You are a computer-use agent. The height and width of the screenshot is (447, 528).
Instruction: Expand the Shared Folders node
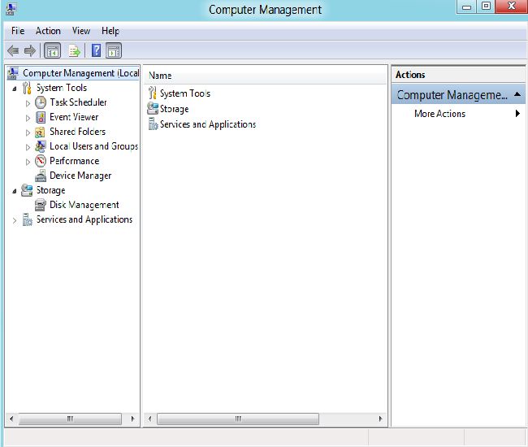click(x=28, y=132)
